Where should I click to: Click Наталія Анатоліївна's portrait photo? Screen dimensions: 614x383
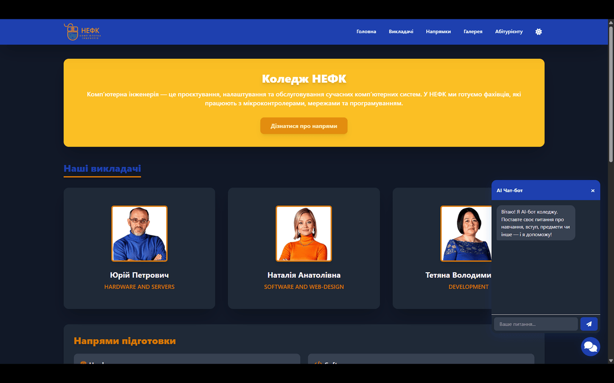(304, 233)
